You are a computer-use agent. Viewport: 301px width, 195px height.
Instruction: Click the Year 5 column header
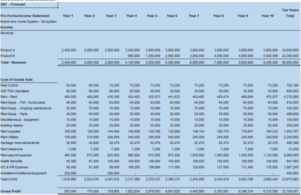point(152,16)
